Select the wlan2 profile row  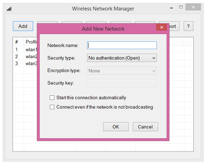(25, 56)
